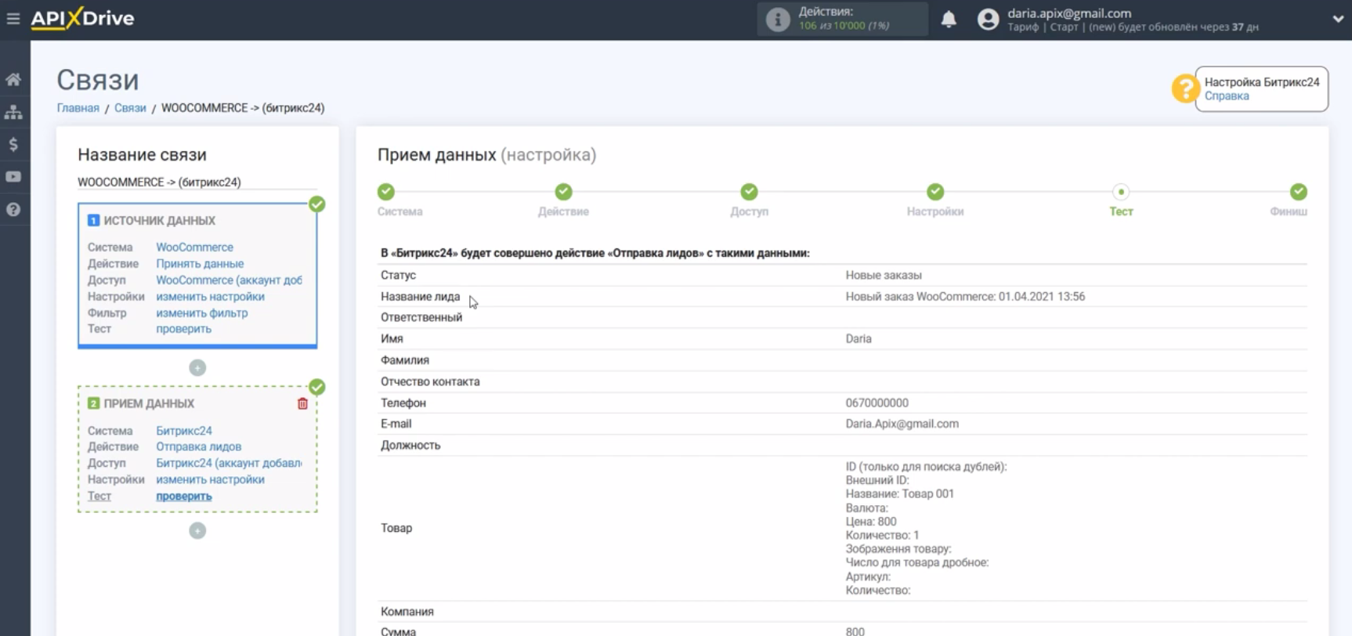This screenshot has height=636, width=1352.
Task: Select the Тест wizard step
Action: [x=1121, y=192]
